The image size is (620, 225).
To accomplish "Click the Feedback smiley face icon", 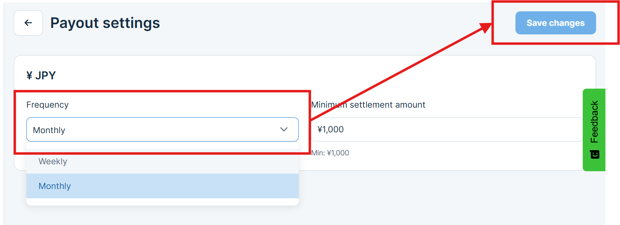I will [594, 154].
